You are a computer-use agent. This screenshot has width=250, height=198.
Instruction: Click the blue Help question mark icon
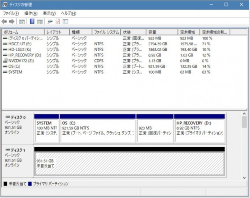[x=32, y=22]
